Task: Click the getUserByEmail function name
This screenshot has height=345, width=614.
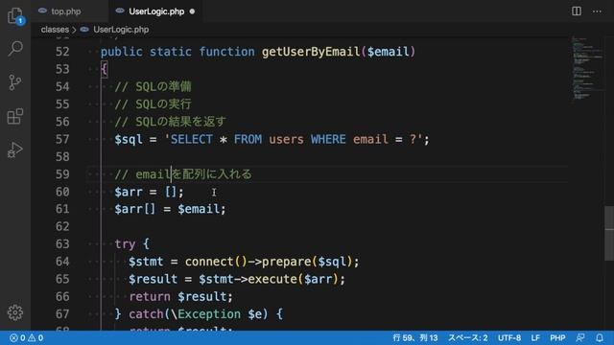Action: 311,52
